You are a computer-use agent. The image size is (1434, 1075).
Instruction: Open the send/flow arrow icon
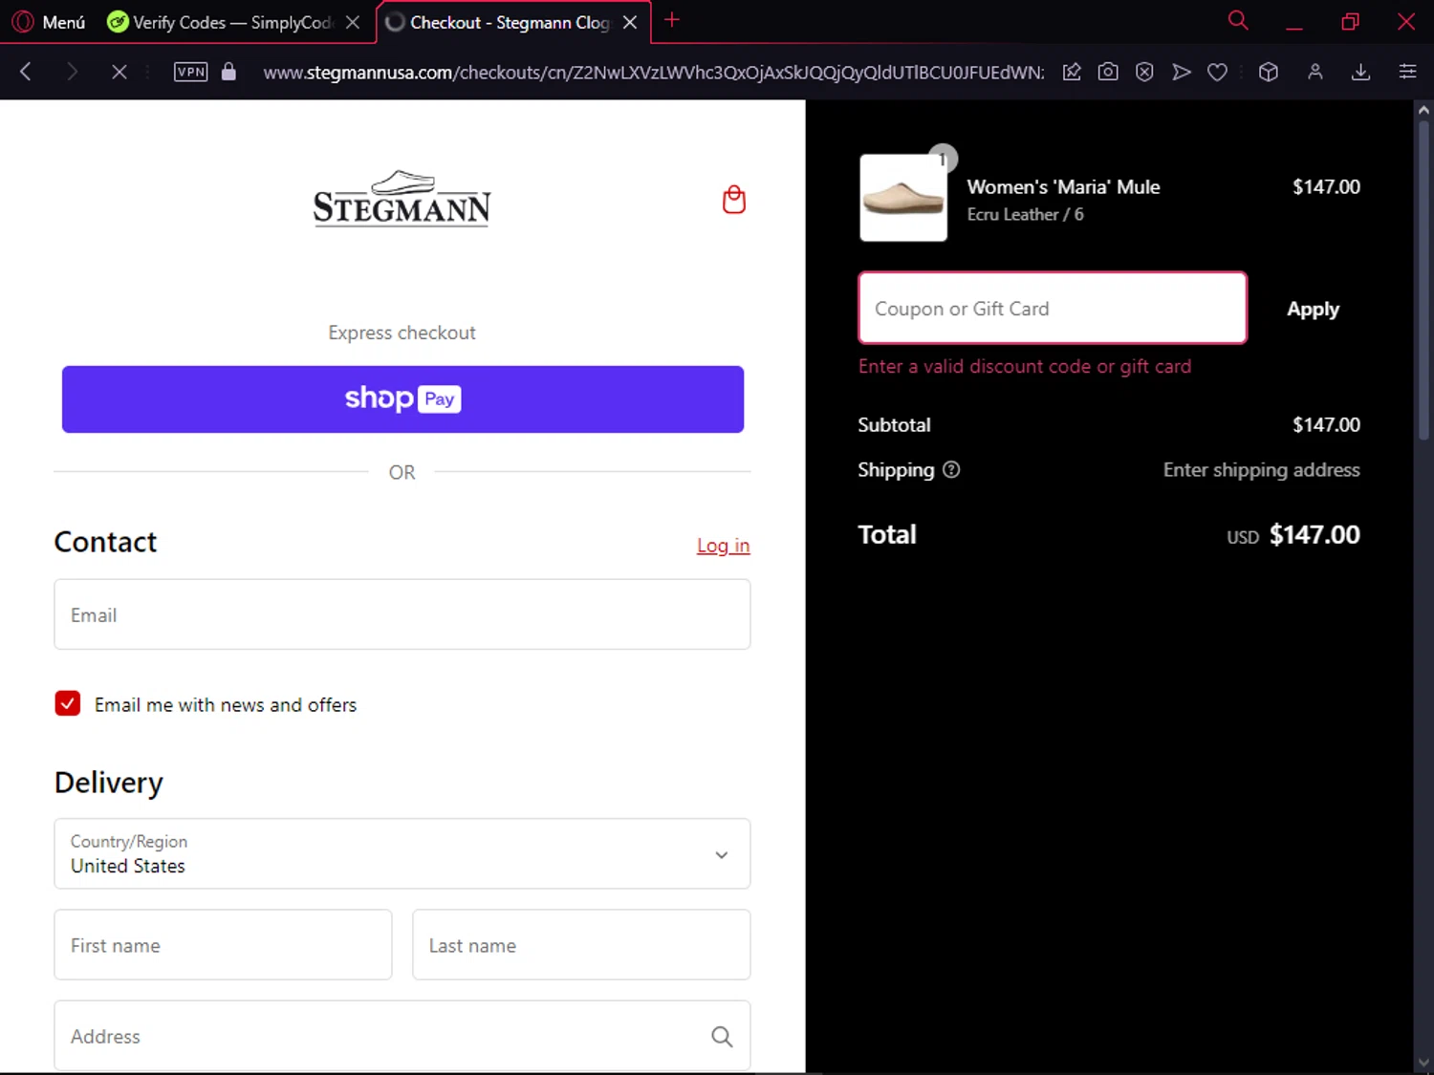1182,72
